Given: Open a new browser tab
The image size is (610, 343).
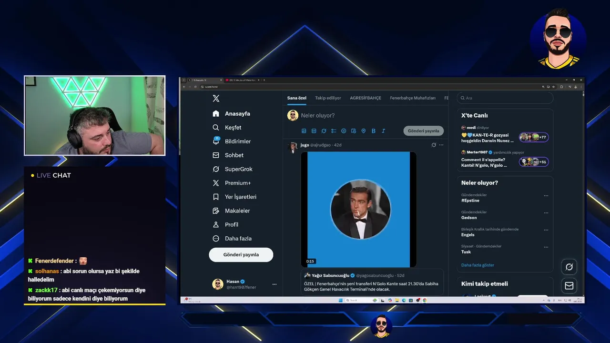Looking at the screenshot, I should [x=264, y=80].
